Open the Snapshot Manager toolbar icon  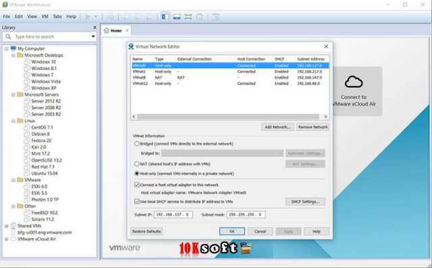149,17
